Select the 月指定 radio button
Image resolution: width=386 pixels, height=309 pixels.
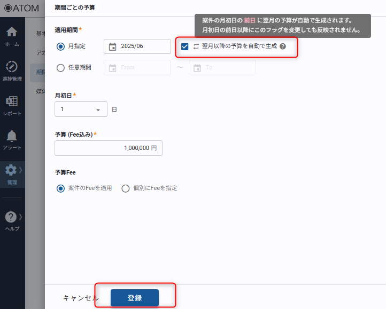click(60, 46)
